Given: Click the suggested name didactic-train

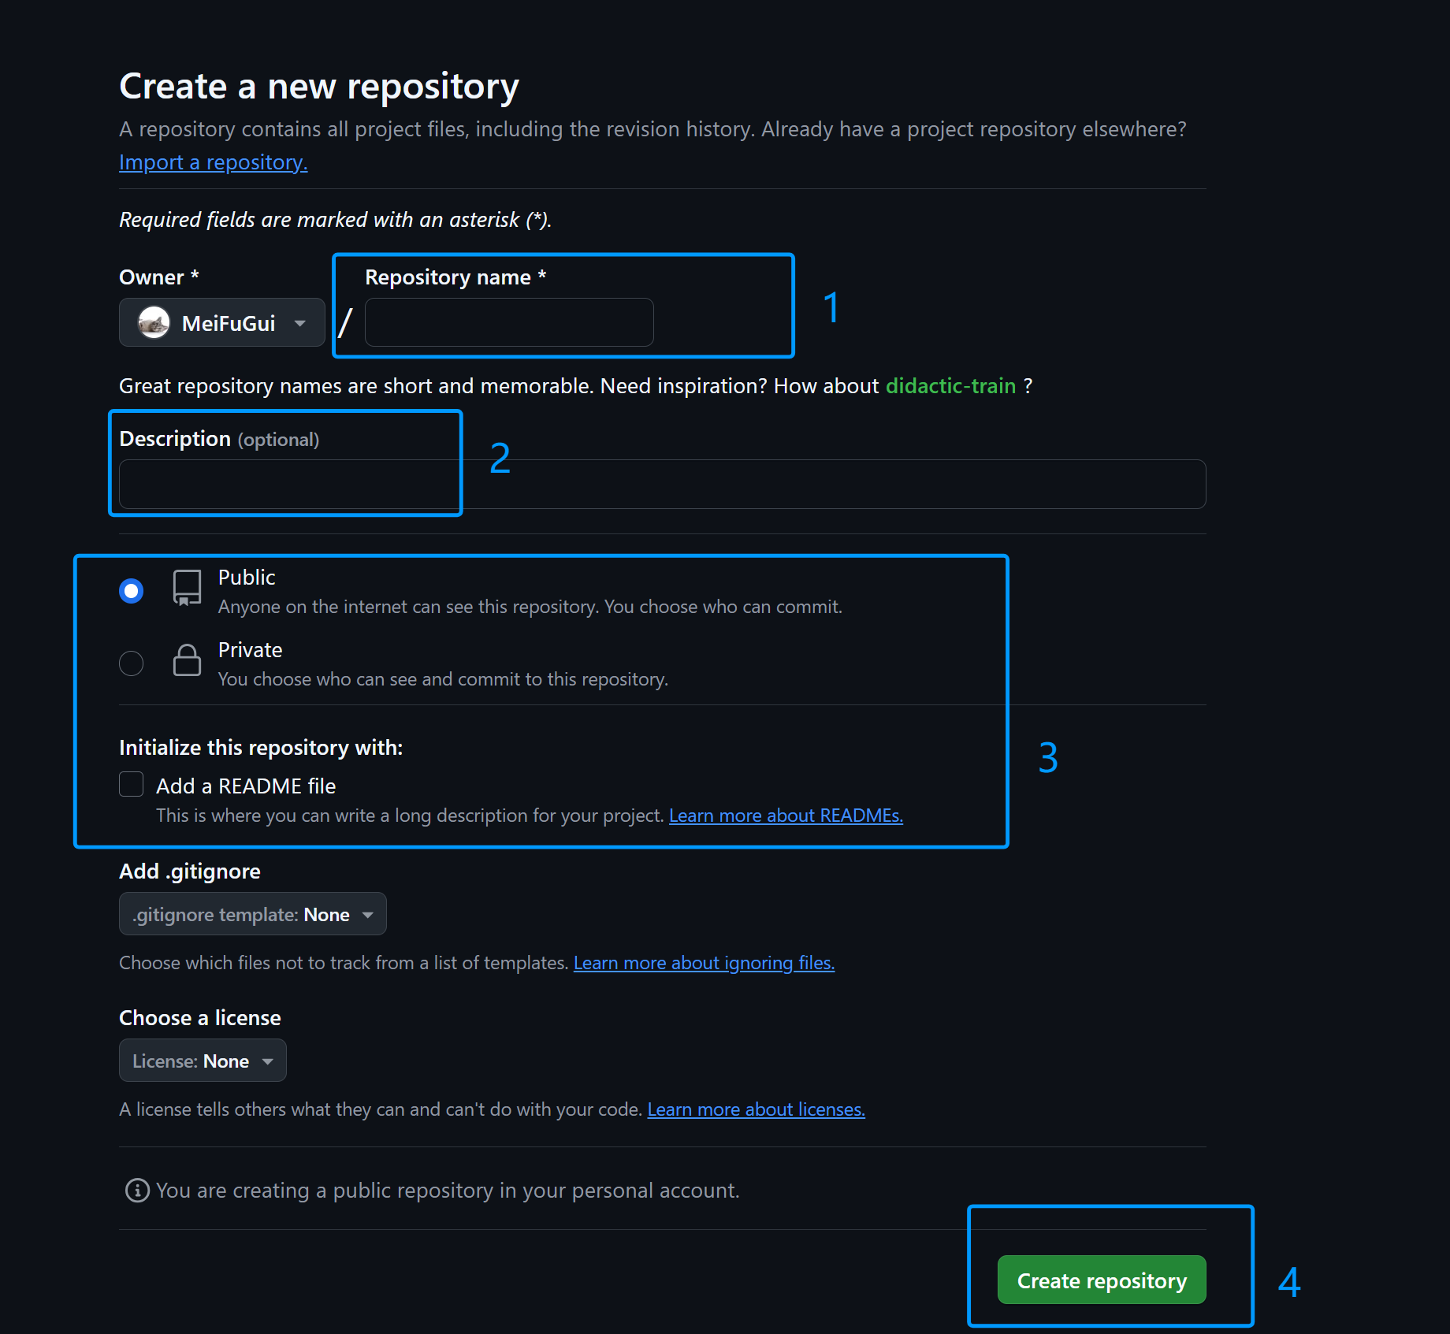Looking at the screenshot, I should (x=950, y=386).
